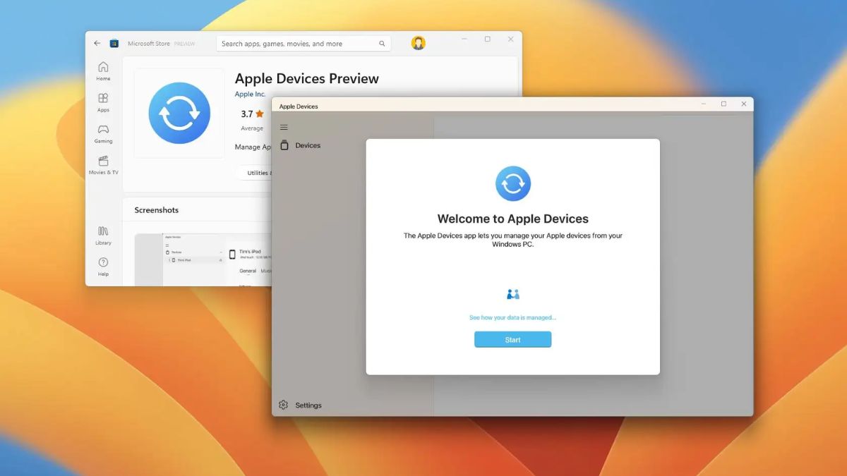Click the sync icon in welcome dialog
Image resolution: width=847 pixels, height=476 pixels.
pos(513,184)
